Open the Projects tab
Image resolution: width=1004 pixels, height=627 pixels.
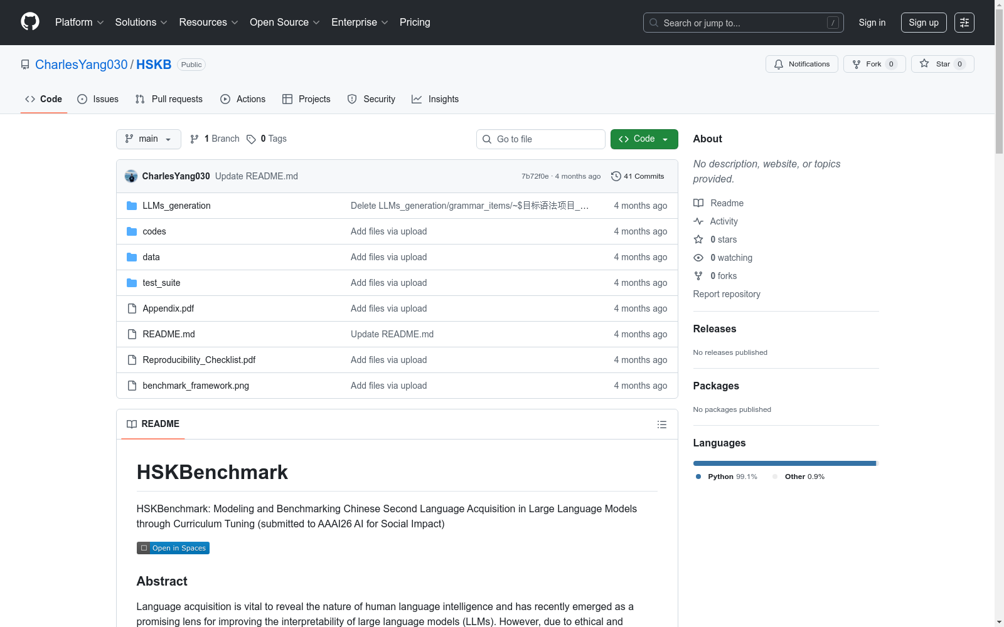click(x=306, y=99)
